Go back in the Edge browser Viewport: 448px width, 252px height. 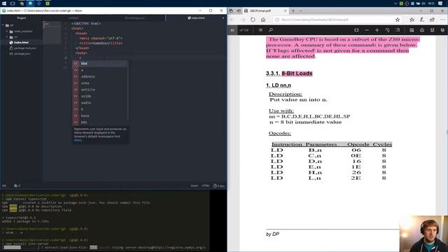tap(232, 20)
